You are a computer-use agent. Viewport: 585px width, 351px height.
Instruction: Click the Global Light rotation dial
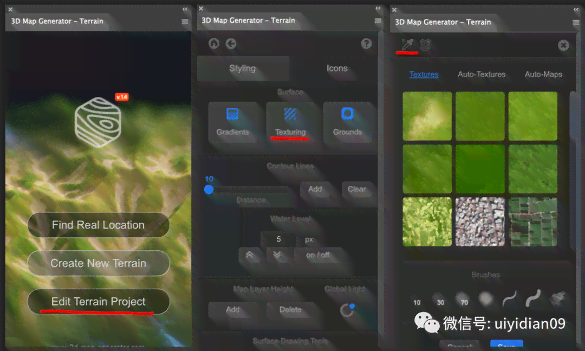[347, 310]
